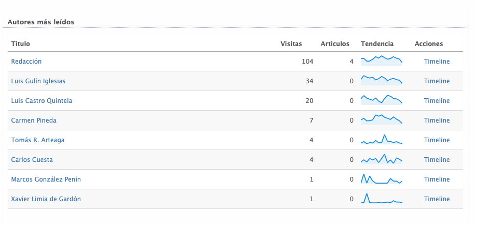
Task: Open Carlos Cuesta author link
Action: [x=32, y=160]
